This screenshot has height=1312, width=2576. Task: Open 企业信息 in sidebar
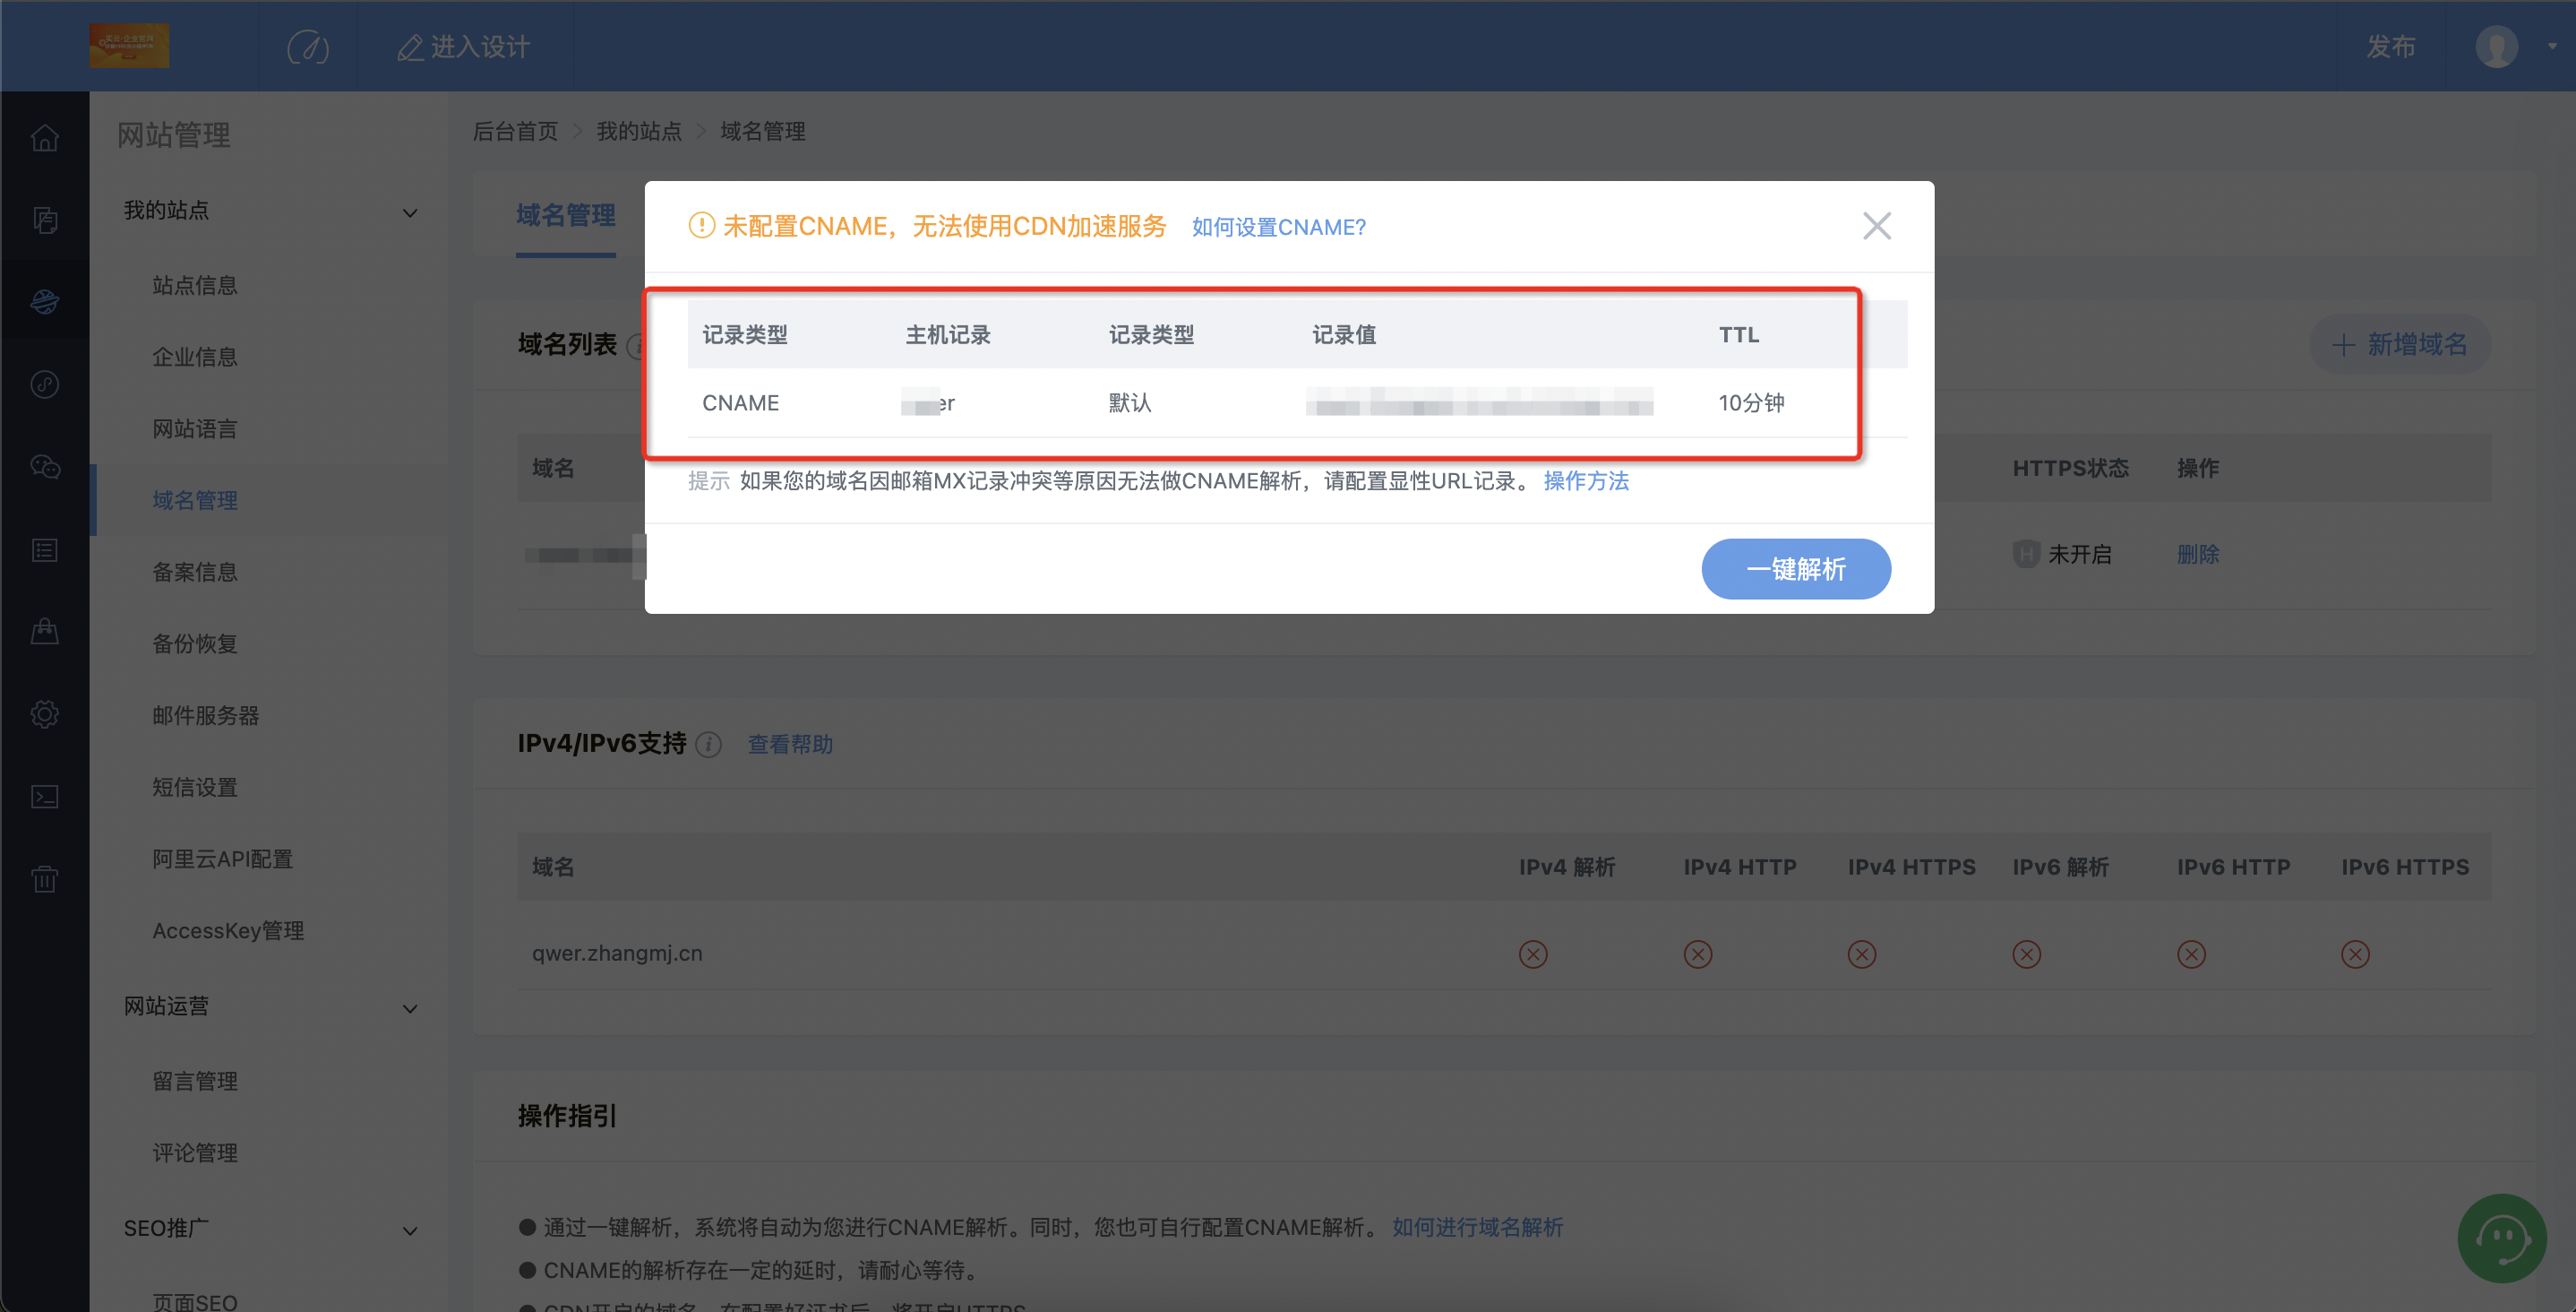pos(195,358)
